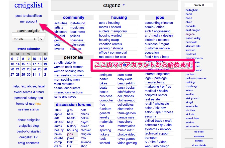Viewport: 225px width, 148px height.
Task: Open 'avoid scams & fraud' link
Action: 28,92
